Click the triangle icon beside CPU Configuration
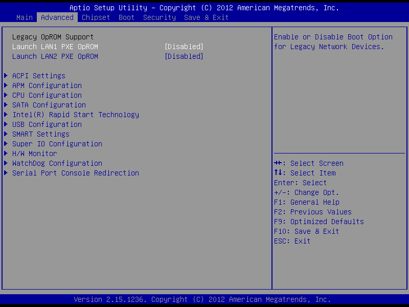Image resolution: width=409 pixels, height=307 pixels. point(6,95)
